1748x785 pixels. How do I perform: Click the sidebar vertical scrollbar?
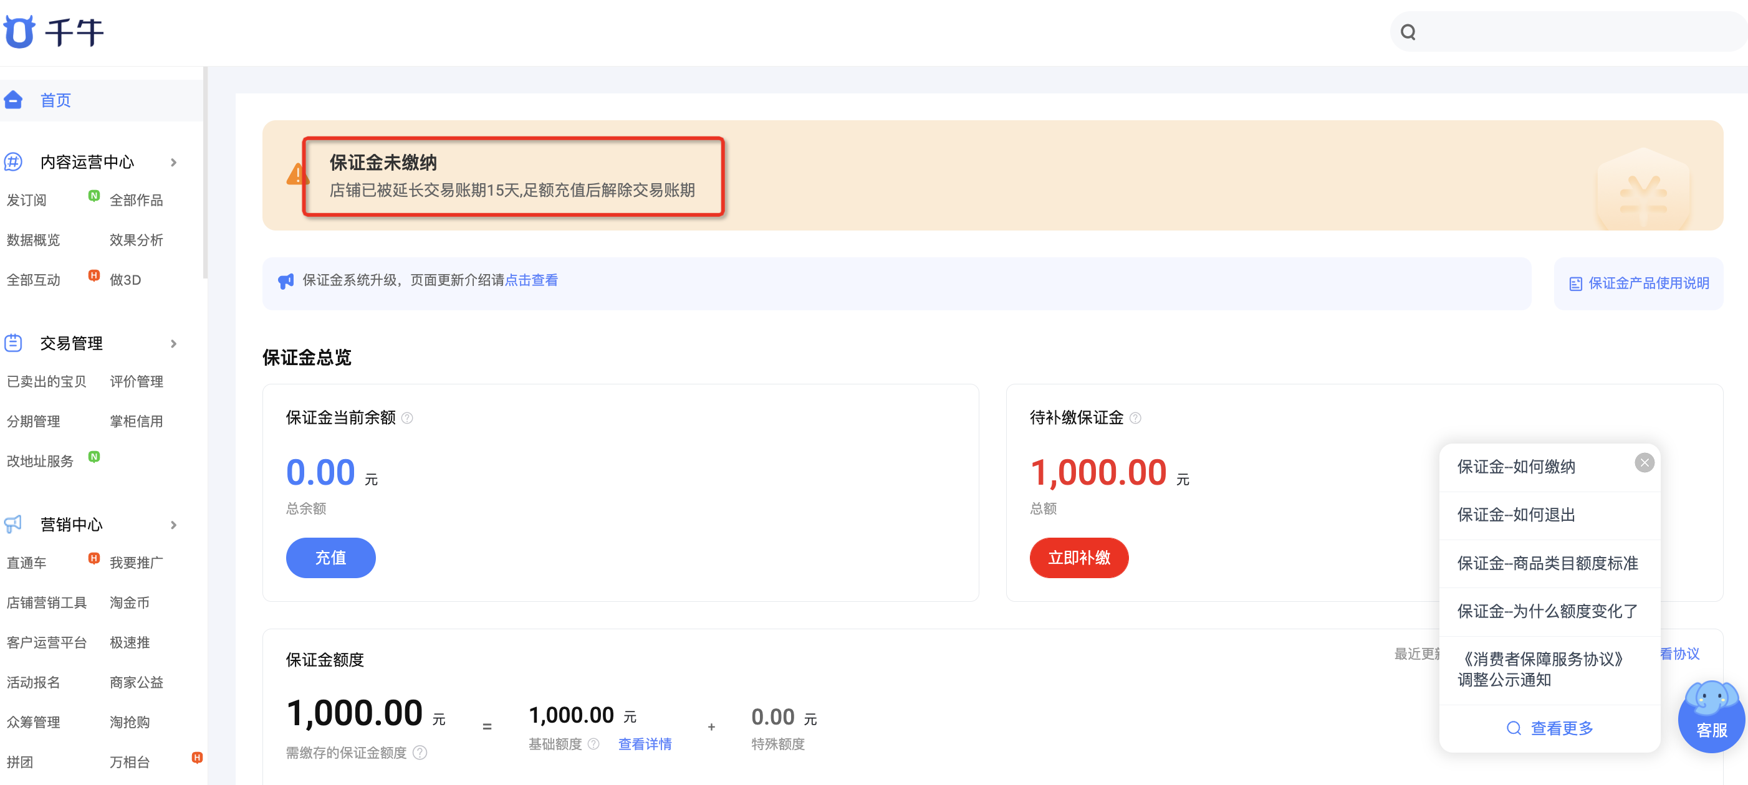[x=205, y=173]
